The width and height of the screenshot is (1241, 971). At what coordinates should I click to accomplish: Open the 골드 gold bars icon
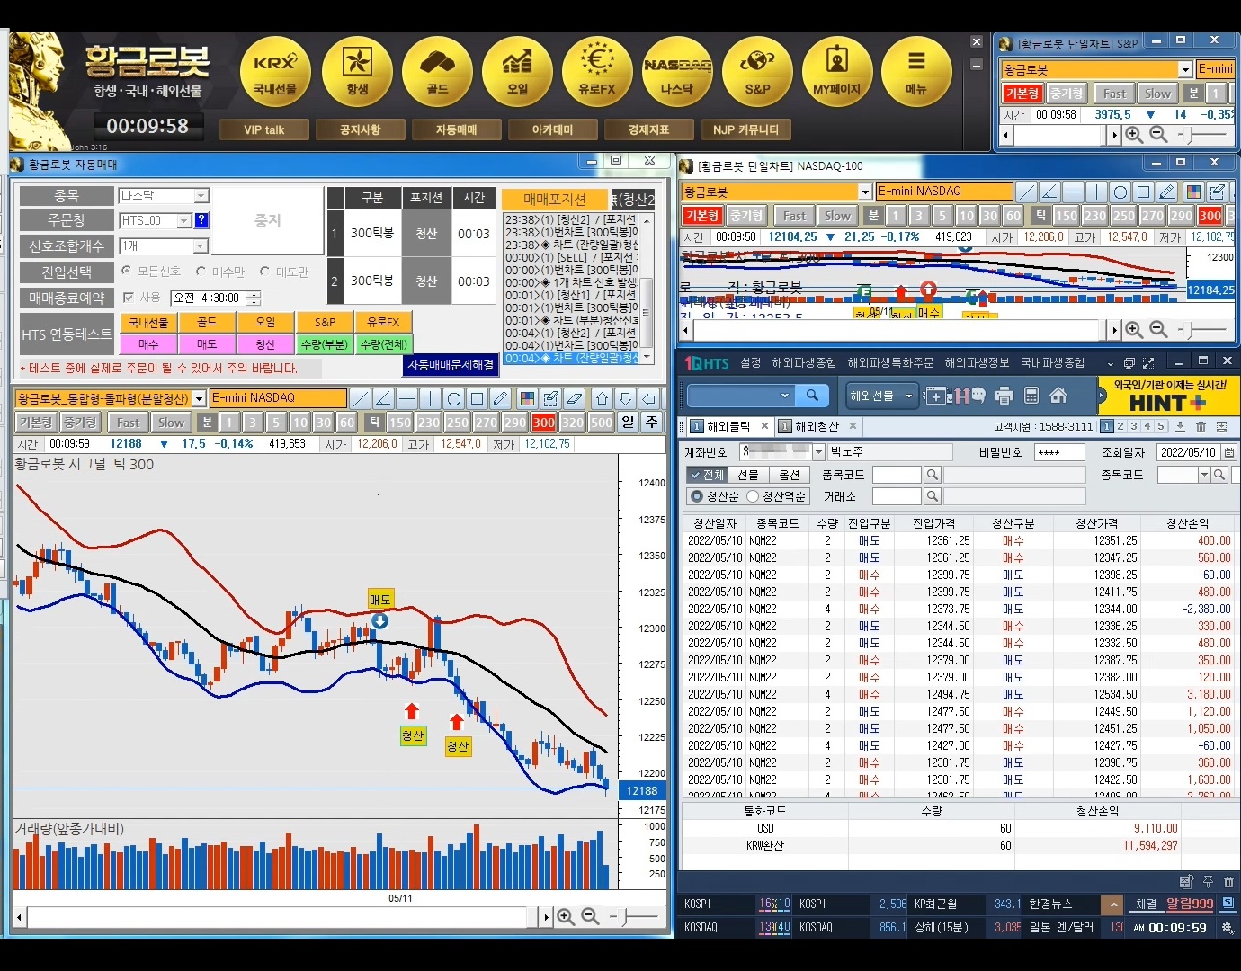click(437, 72)
